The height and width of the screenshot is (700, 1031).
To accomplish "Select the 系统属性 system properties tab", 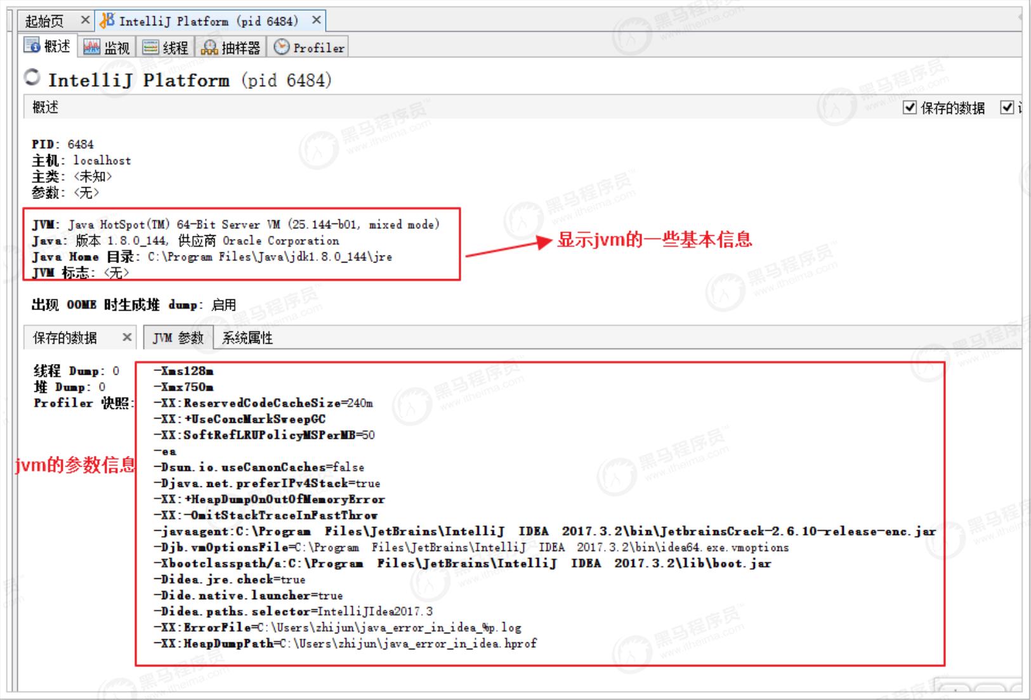I will [x=247, y=338].
